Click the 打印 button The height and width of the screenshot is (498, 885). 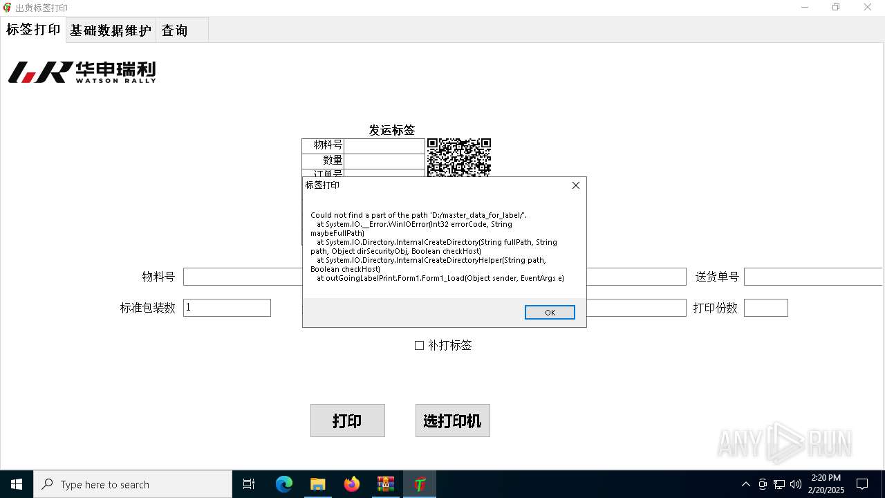348,421
